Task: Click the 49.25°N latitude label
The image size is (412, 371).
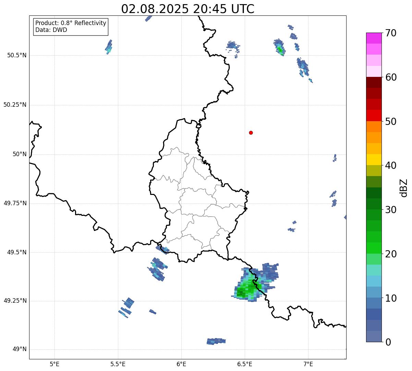Action: [x=15, y=301]
